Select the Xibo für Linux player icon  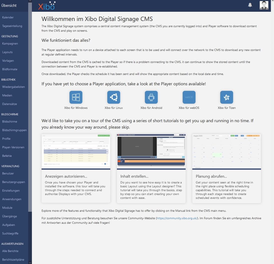pyautogui.click(x=113, y=97)
